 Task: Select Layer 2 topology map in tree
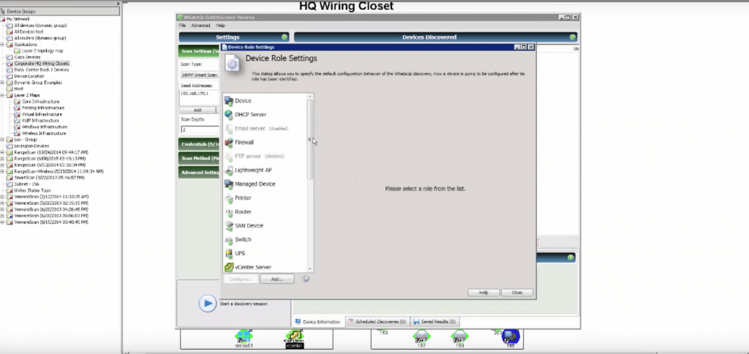point(42,50)
